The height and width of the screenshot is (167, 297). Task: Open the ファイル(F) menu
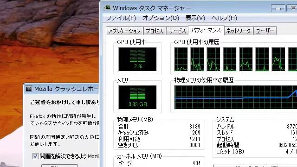pyautogui.click(x=121, y=18)
